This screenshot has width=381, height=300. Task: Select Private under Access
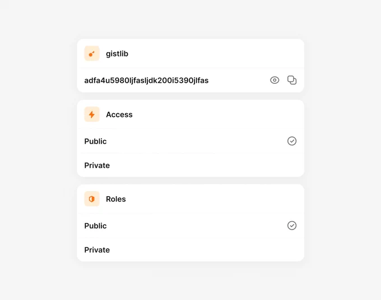pos(190,165)
